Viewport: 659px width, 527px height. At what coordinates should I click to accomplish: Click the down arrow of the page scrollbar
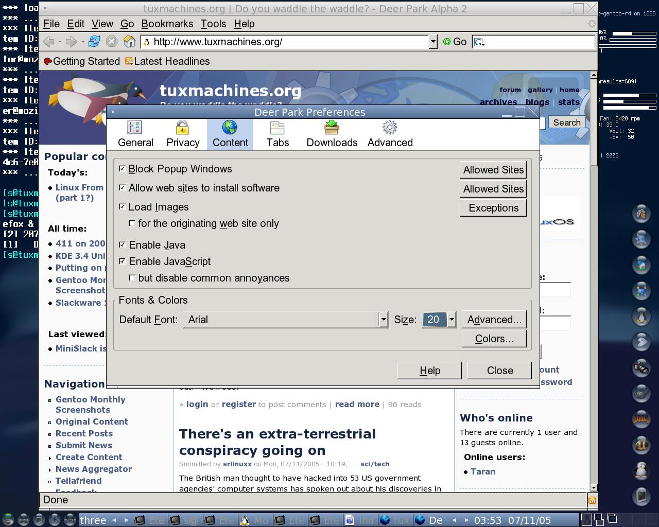pos(594,487)
